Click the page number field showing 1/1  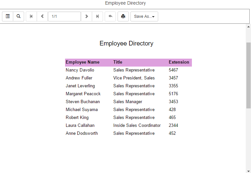pyautogui.click(x=64, y=16)
